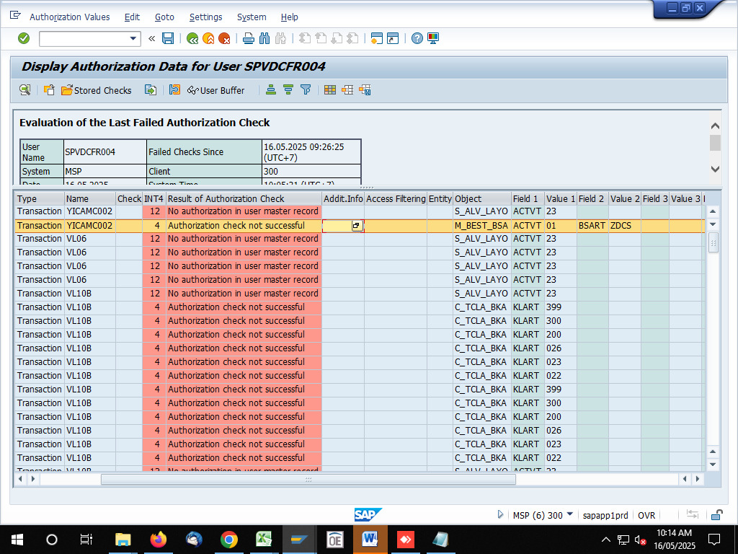Click the Change Layout grid icon
The width and height of the screenshot is (738, 554).
click(x=330, y=90)
